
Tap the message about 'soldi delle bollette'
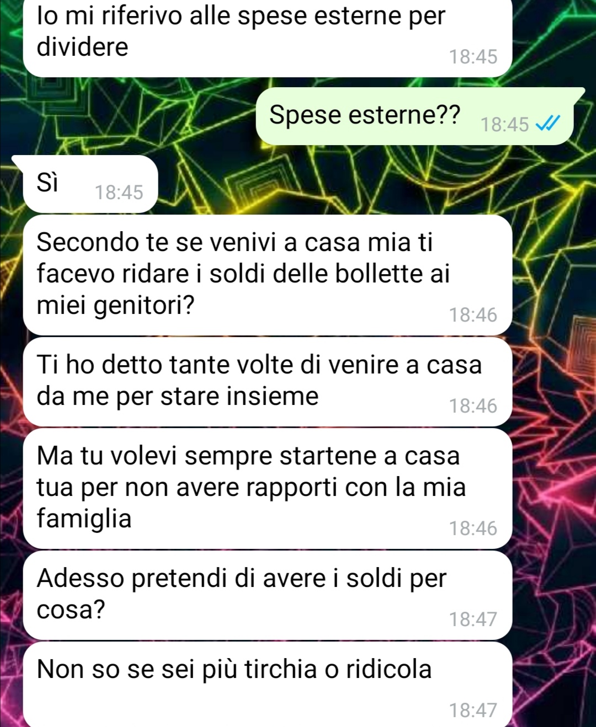point(268,275)
